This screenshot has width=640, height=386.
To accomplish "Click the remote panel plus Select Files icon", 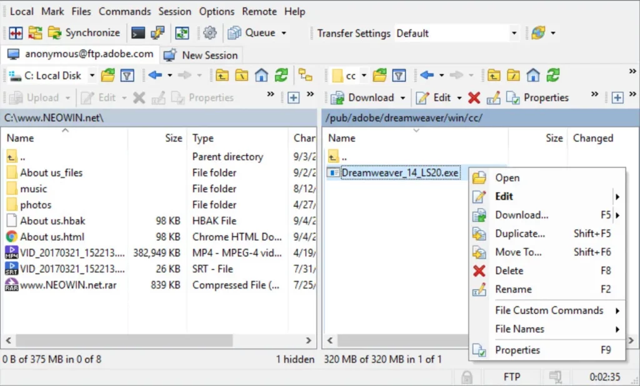I will pyautogui.click(x=617, y=98).
